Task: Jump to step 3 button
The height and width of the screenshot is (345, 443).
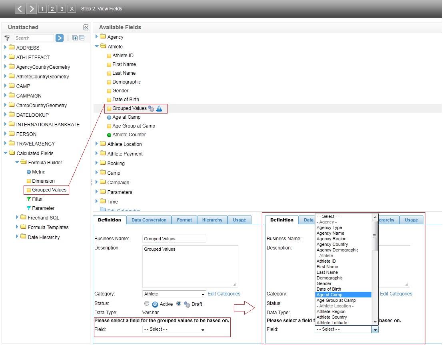Action: pos(62,9)
